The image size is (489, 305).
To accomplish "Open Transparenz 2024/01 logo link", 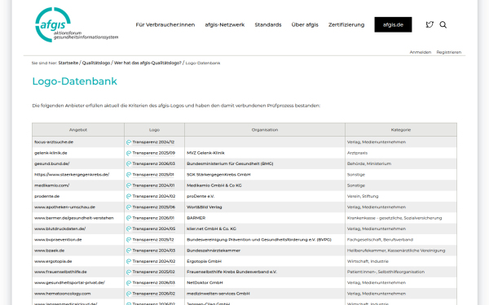I will pos(153,185).
